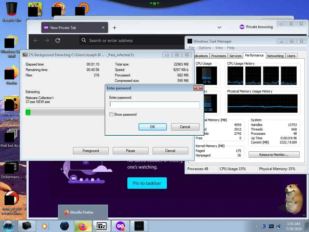Close the New Private Tab
Viewport: 309px width, 232px height.
[103, 27]
